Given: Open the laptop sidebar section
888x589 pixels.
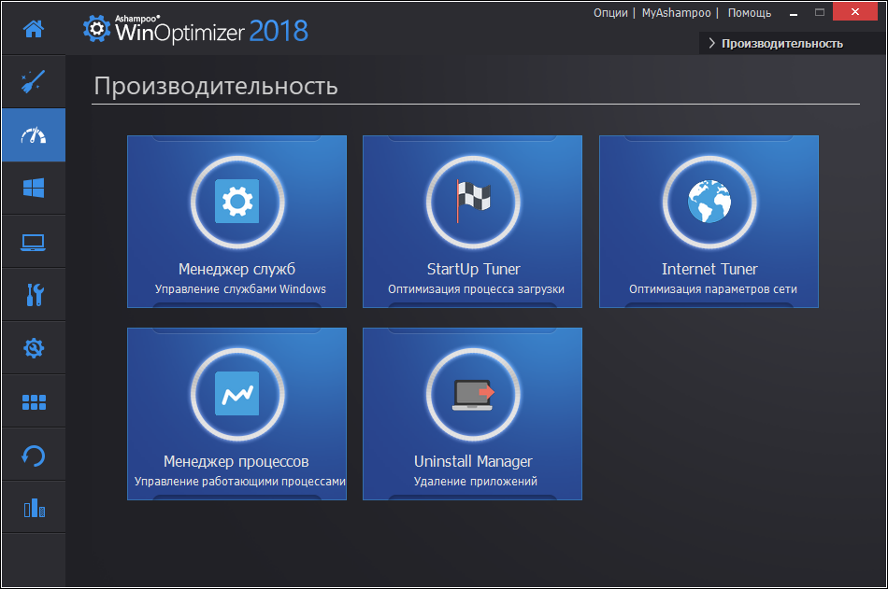Looking at the screenshot, I should pyautogui.click(x=34, y=242).
